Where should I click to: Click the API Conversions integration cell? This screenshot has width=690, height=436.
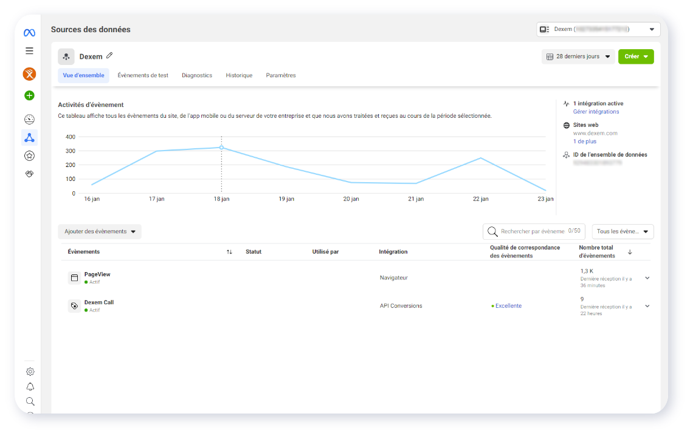point(401,306)
